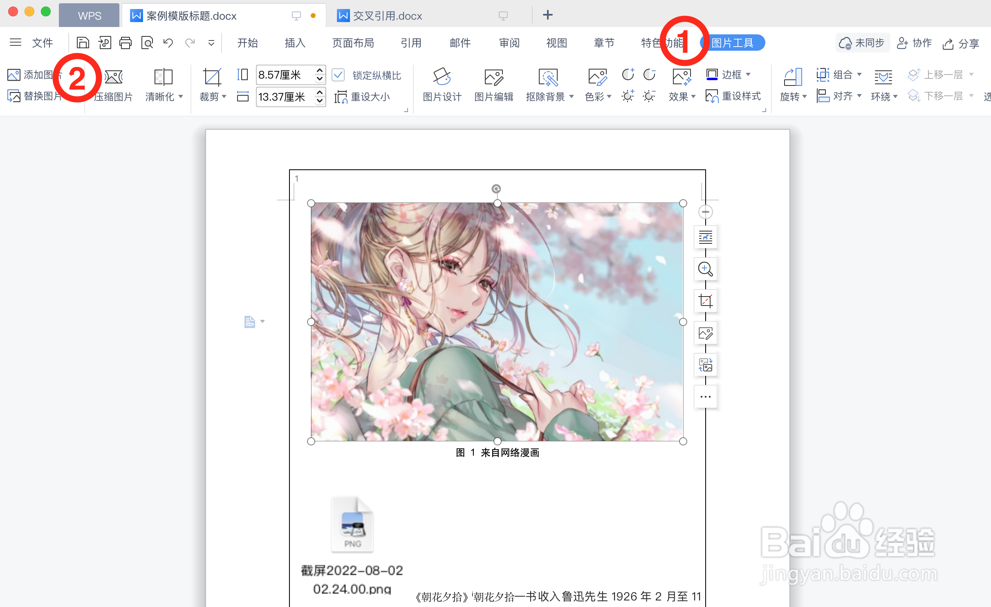Click the Export to PDF icon
This screenshot has height=607, width=991.
(x=105, y=43)
